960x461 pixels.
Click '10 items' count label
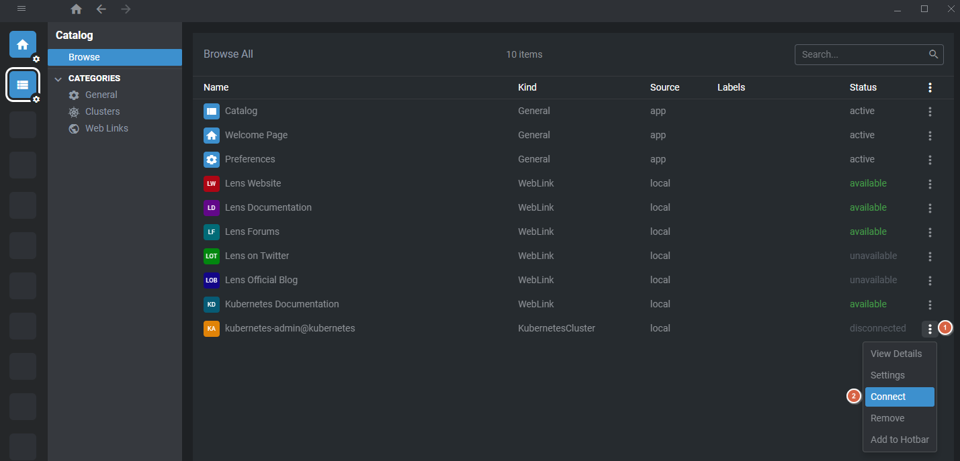click(x=524, y=54)
